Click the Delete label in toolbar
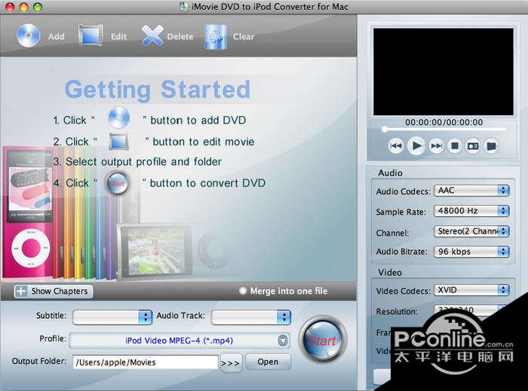This screenshot has height=391, width=528. (180, 36)
